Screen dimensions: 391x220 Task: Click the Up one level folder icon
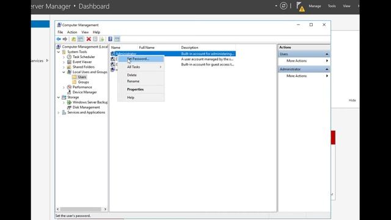click(73, 39)
